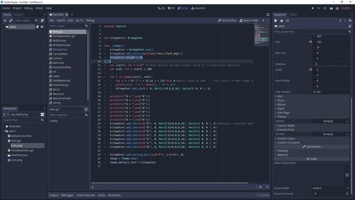Click the expand bottom panel icon in Inspector
Viewport: 355px width, 200px height.
click(x=347, y=175)
